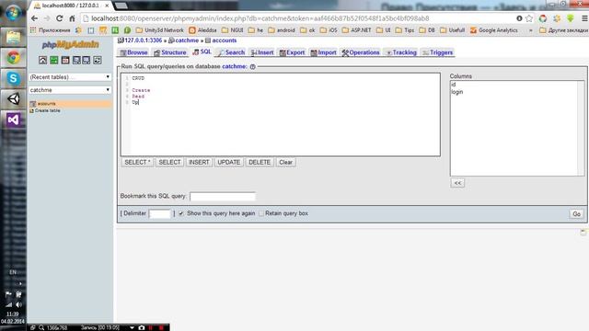
Task: Switch to the Structure tab
Action: click(x=169, y=52)
